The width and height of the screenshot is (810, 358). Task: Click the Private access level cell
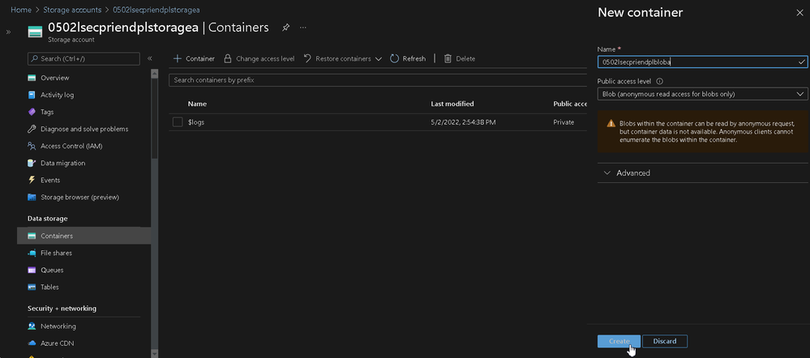[564, 122]
